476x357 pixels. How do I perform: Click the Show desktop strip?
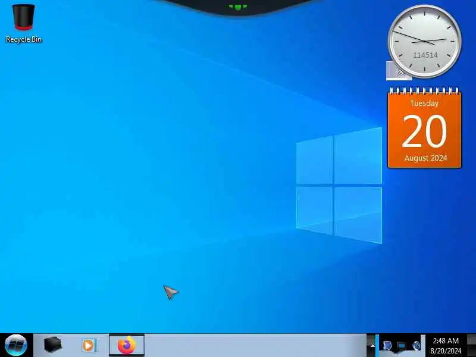click(471, 346)
